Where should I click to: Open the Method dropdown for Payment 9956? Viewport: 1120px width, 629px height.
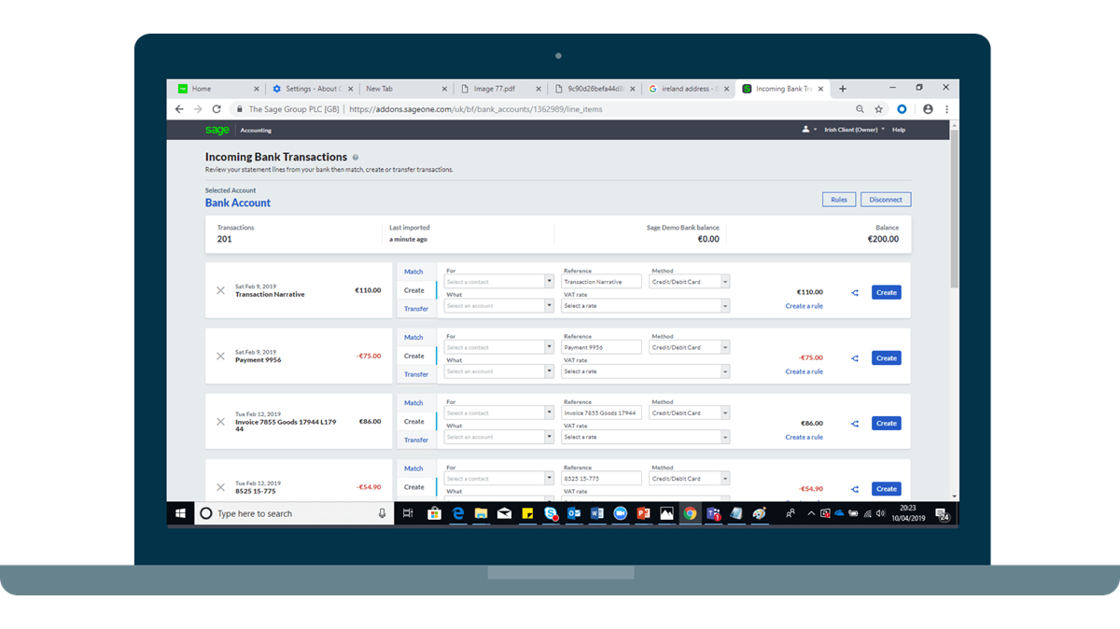(x=690, y=347)
